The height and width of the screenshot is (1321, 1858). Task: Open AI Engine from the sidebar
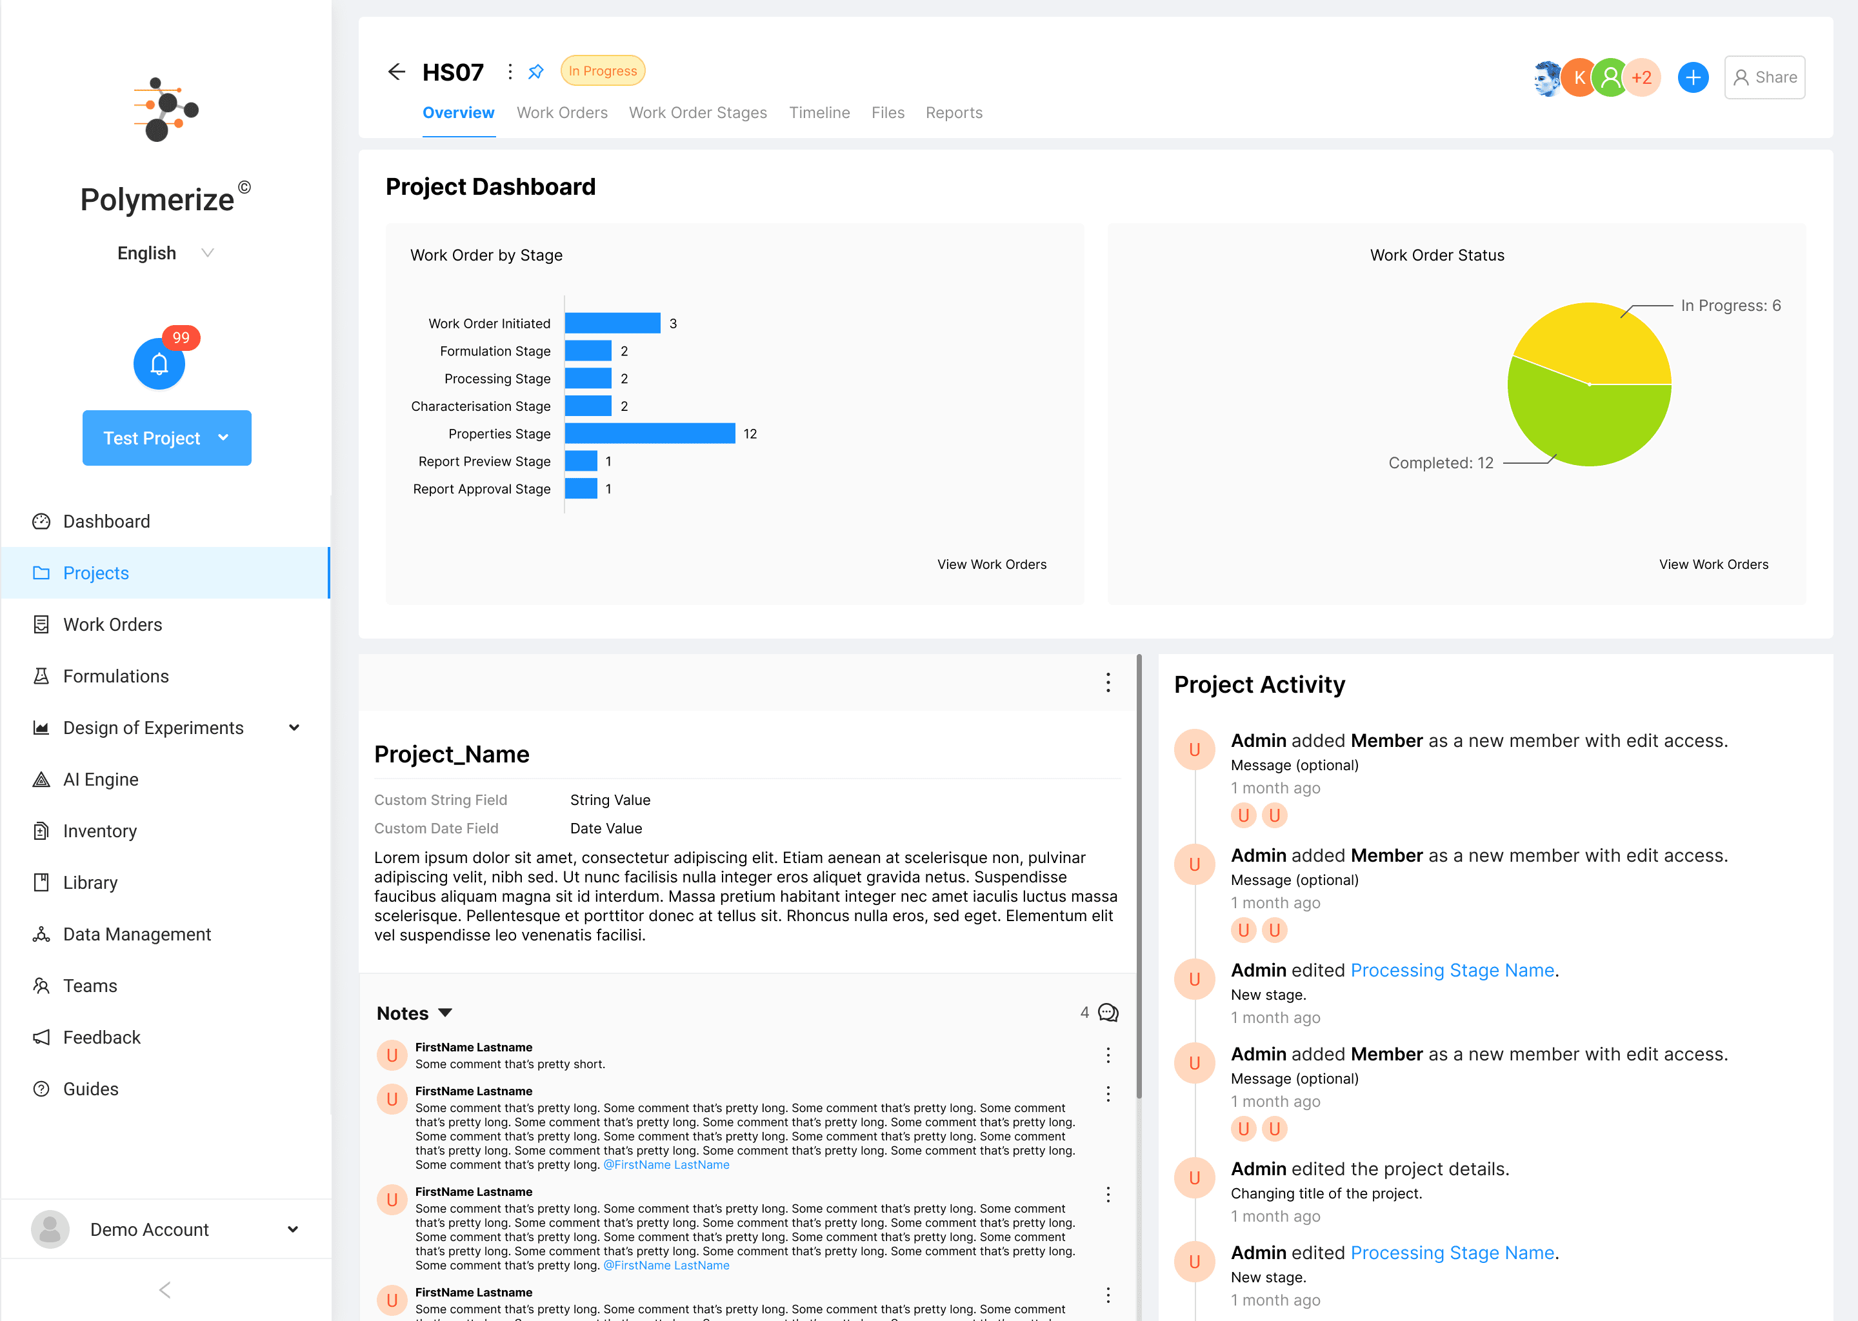(x=101, y=779)
